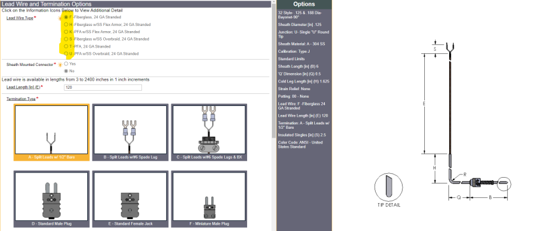Choose Yes for Sheath Mounted Connector
This screenshot has height=231, width=537.
click(x=66, y=63)
